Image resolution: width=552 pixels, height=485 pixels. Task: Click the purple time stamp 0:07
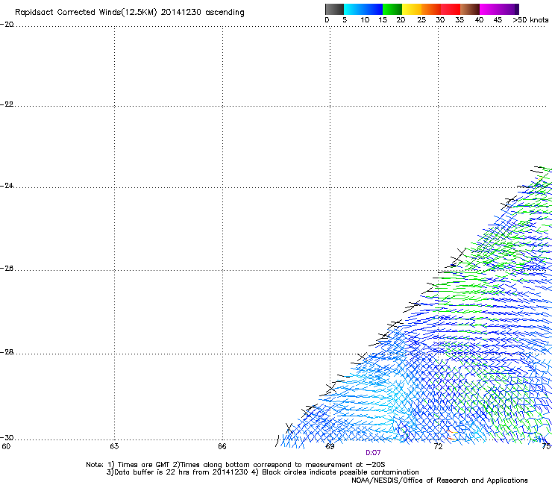[x=373, y=453]
